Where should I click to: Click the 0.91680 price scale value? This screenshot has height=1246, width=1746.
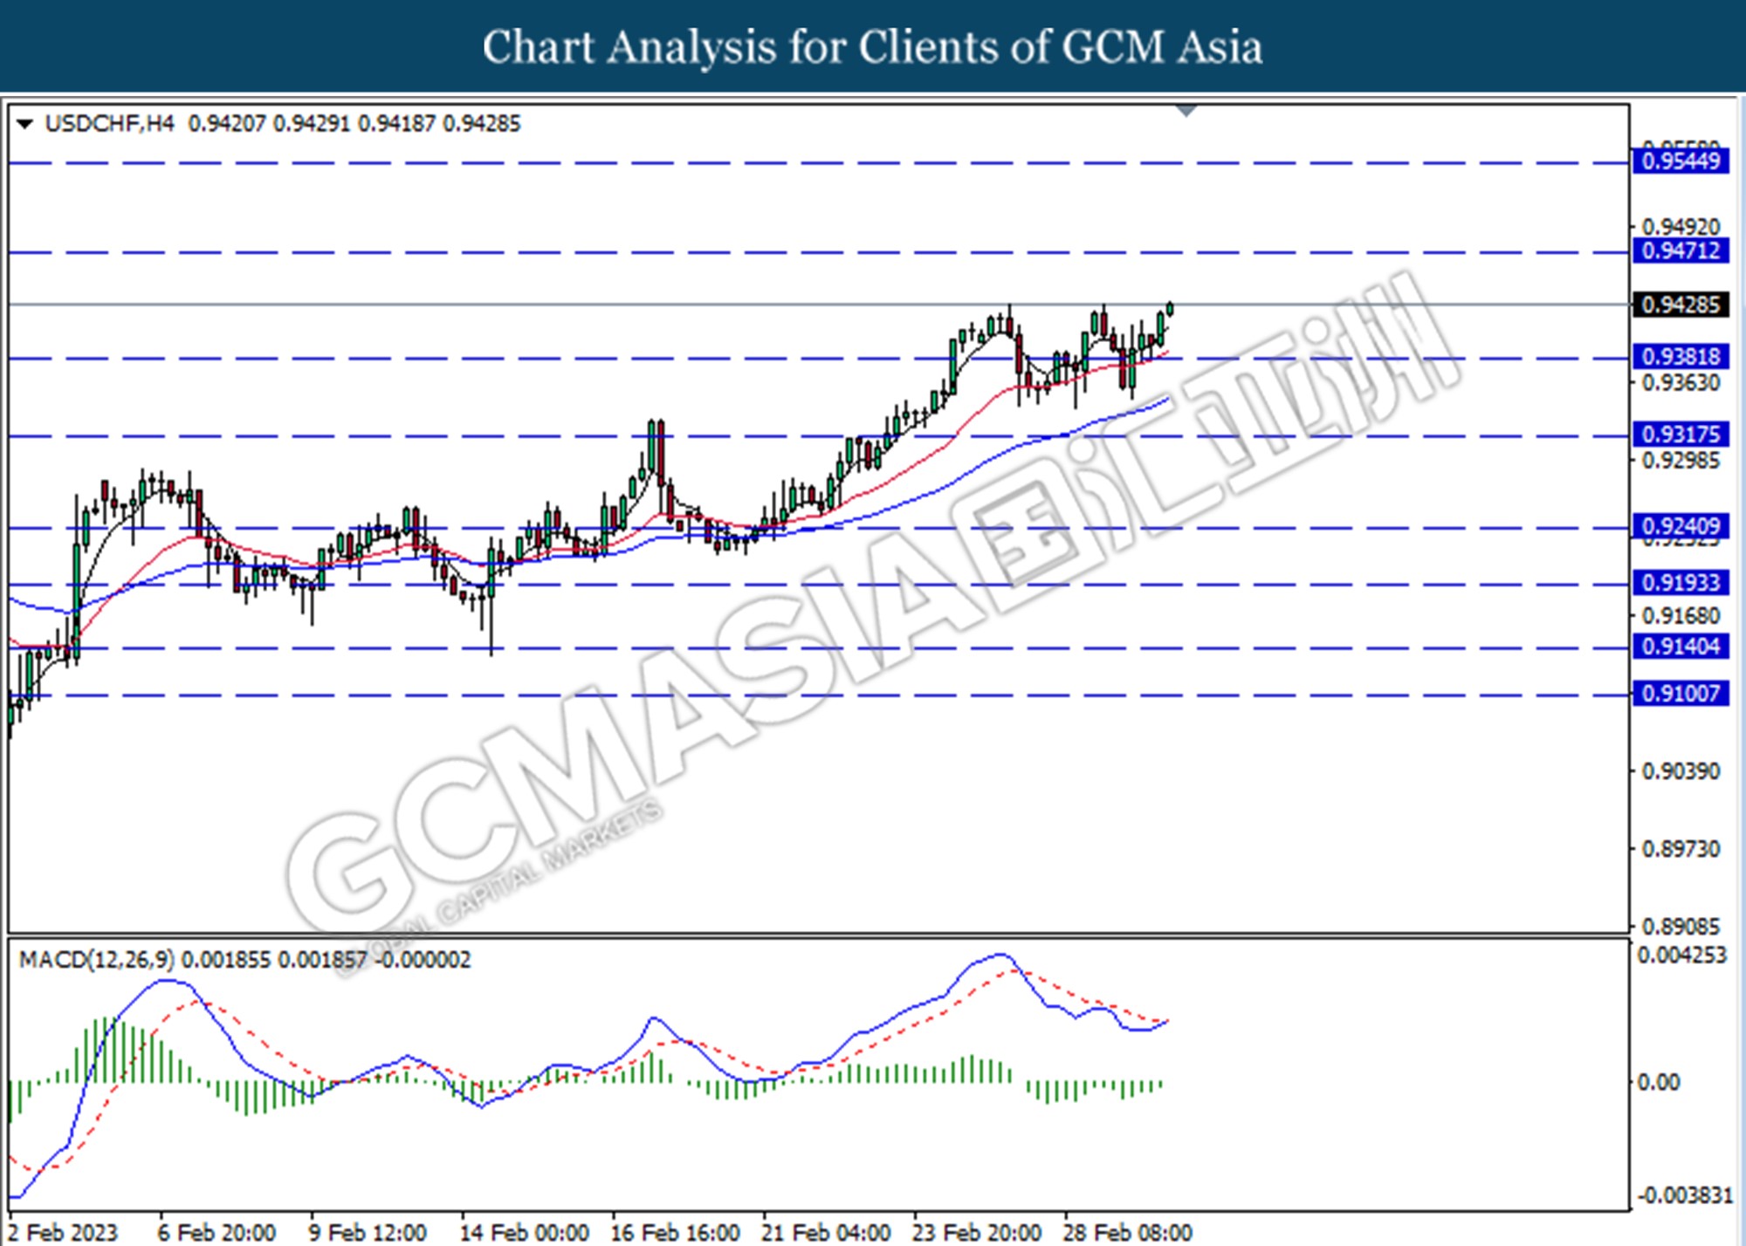pos(1681,616)
